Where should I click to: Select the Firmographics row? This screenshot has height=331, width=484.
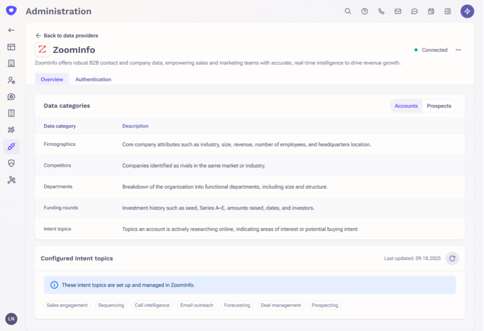click(250, 144)
